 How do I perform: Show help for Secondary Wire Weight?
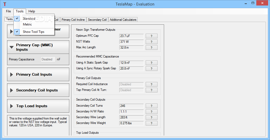[151, 123]
